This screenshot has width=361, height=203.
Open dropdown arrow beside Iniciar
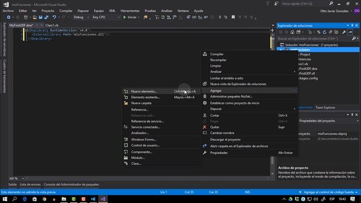(x=139, y=17)
